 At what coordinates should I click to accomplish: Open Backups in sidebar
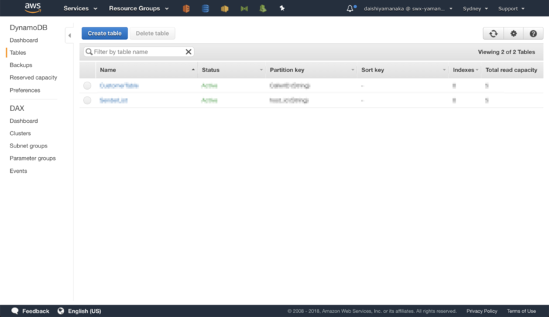tap(21, 65)
